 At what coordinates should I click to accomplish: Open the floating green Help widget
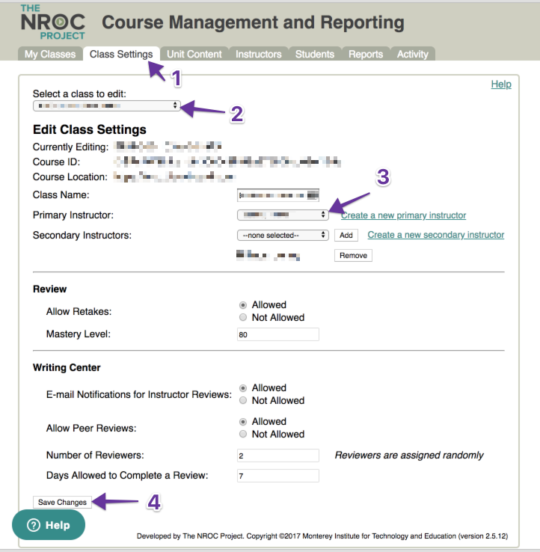point(49,525)
